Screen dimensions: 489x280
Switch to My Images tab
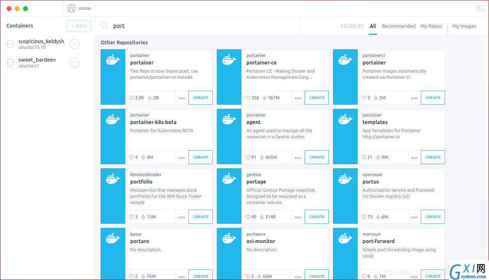click(x=464, y=26)
